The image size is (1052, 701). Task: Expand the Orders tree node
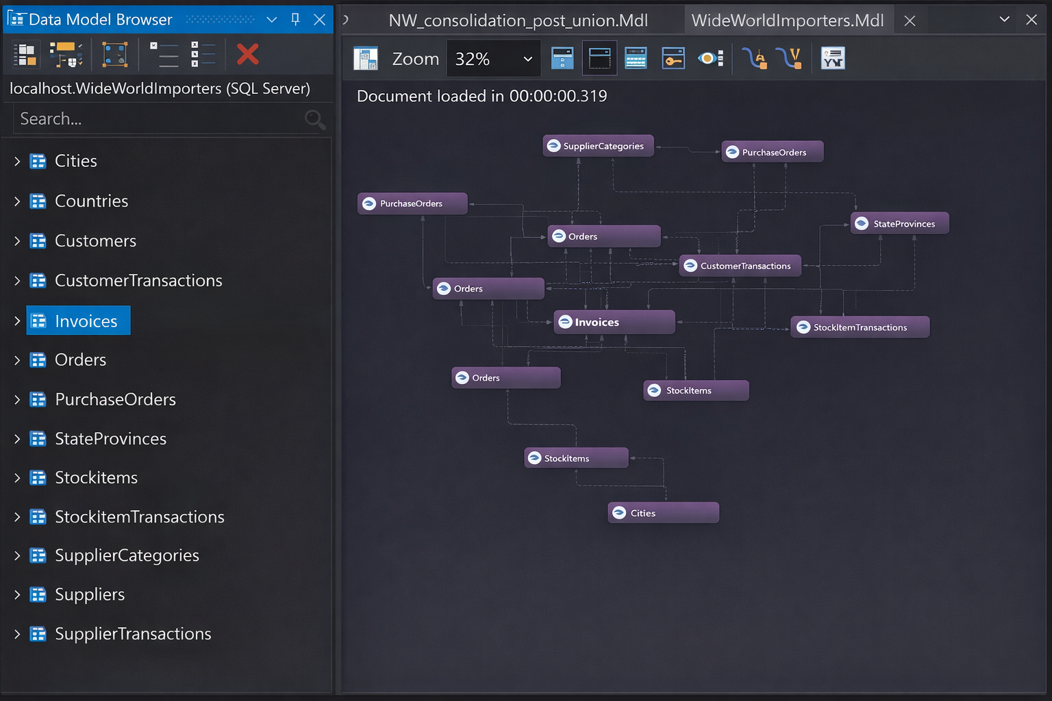click(17, 360)
